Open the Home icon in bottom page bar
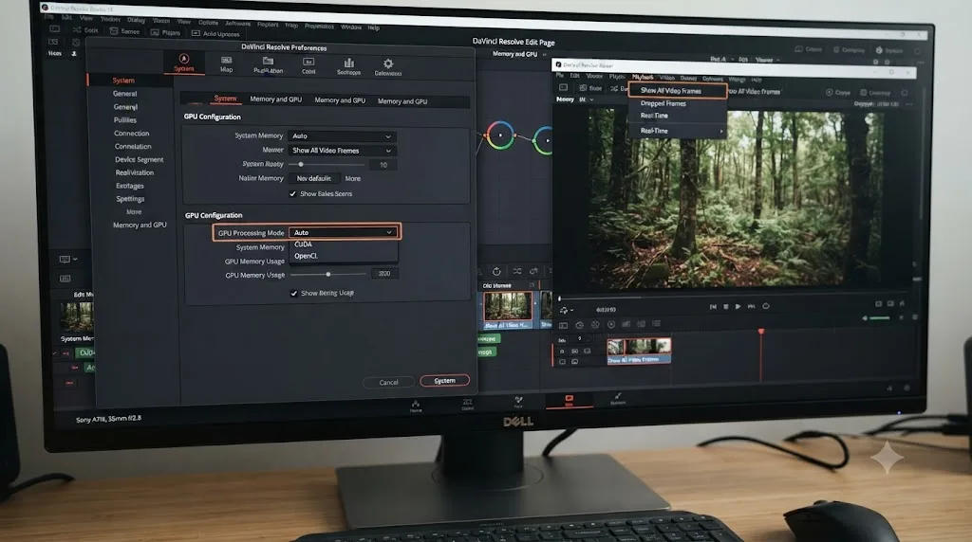This screenshot has height=542, width=972. 416,406
